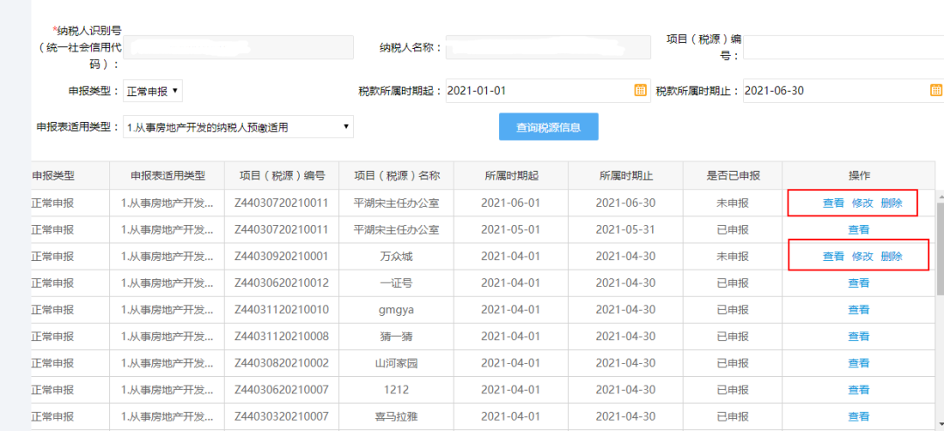Click the 项目（税源）名称 column header

coord(396,175)
